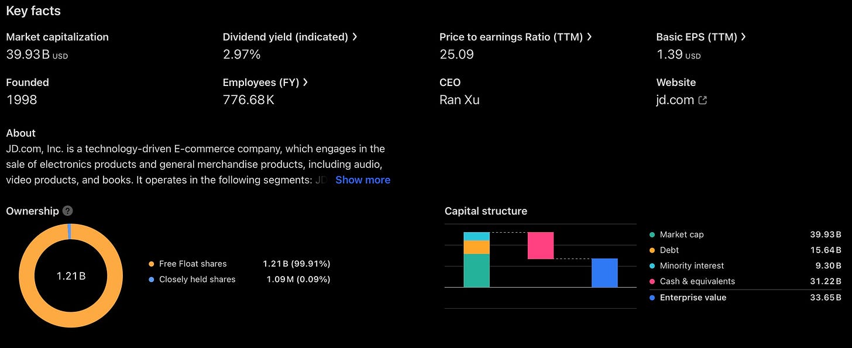The image size is (852, 348).
Task: Expand Dividend yield (indicated) chevron
Action: point(355,37)
